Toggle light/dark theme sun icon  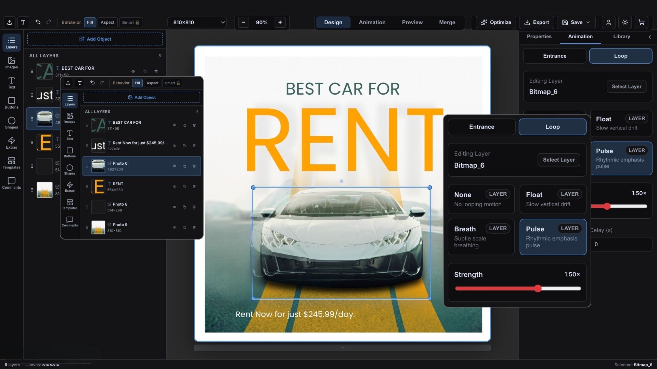[625, 23]
